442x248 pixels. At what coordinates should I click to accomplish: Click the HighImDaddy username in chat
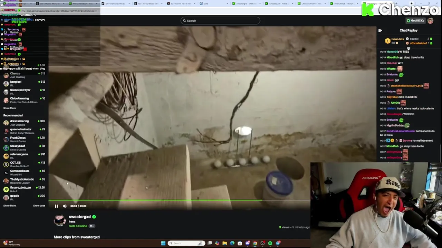(x=395, y=125)
